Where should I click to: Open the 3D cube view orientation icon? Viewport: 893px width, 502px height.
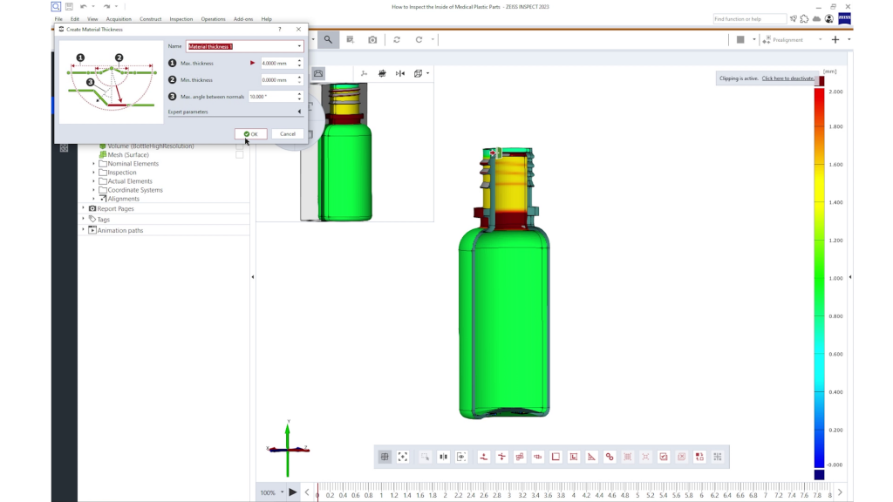418,73
